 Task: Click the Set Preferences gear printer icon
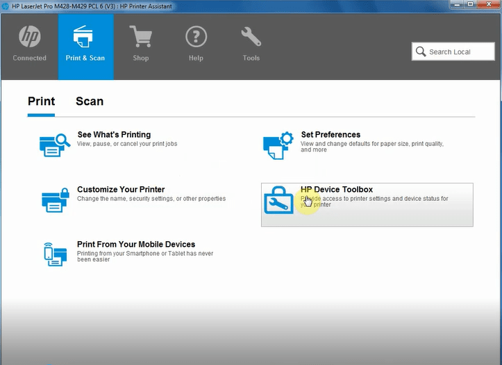coord(278,145)
